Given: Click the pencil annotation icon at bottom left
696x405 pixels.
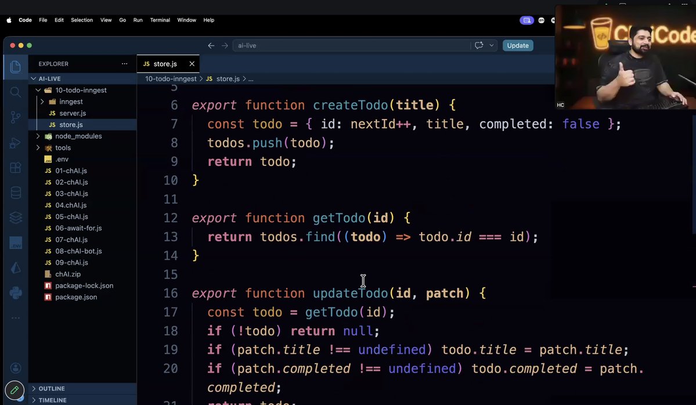Looking at the screenshot, I should tap(14, 390).
